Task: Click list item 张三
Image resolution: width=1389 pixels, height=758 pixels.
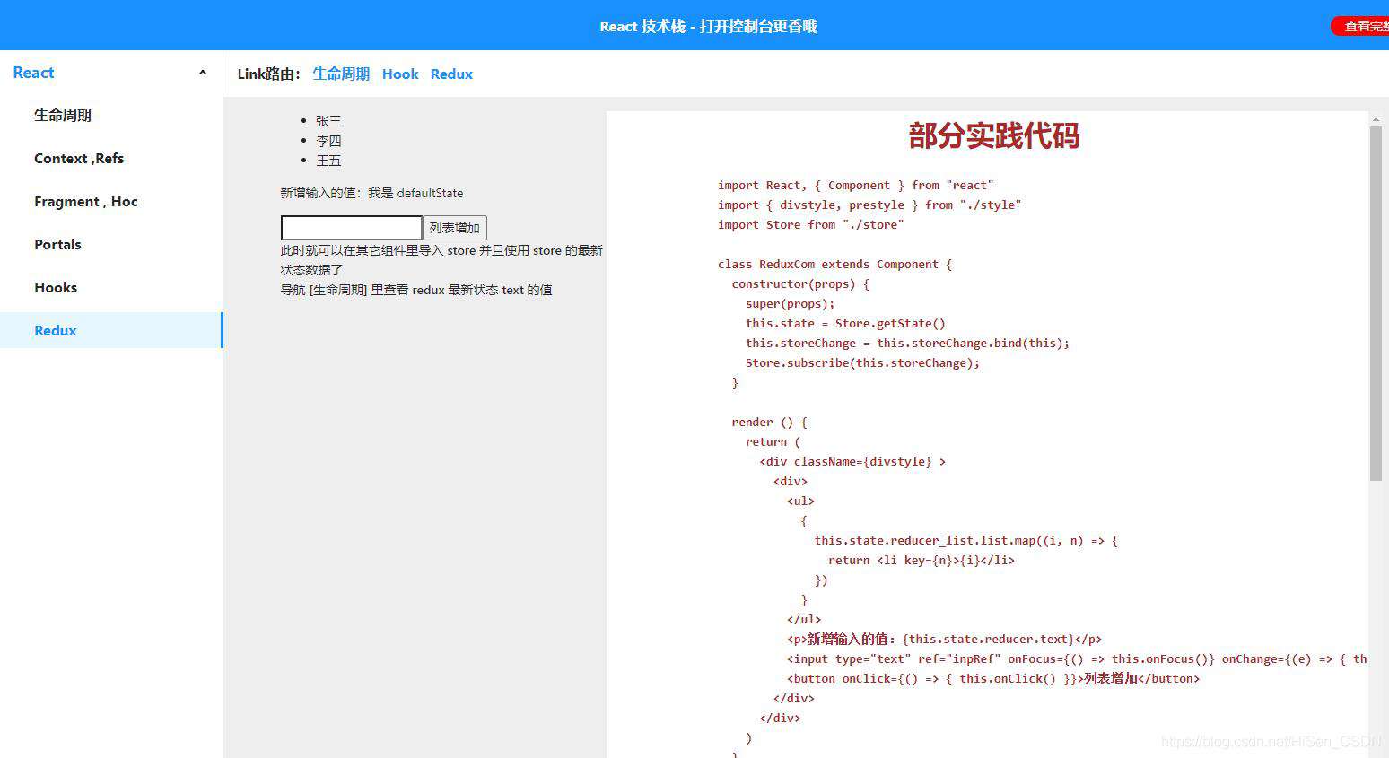Action: pos(328,121)
